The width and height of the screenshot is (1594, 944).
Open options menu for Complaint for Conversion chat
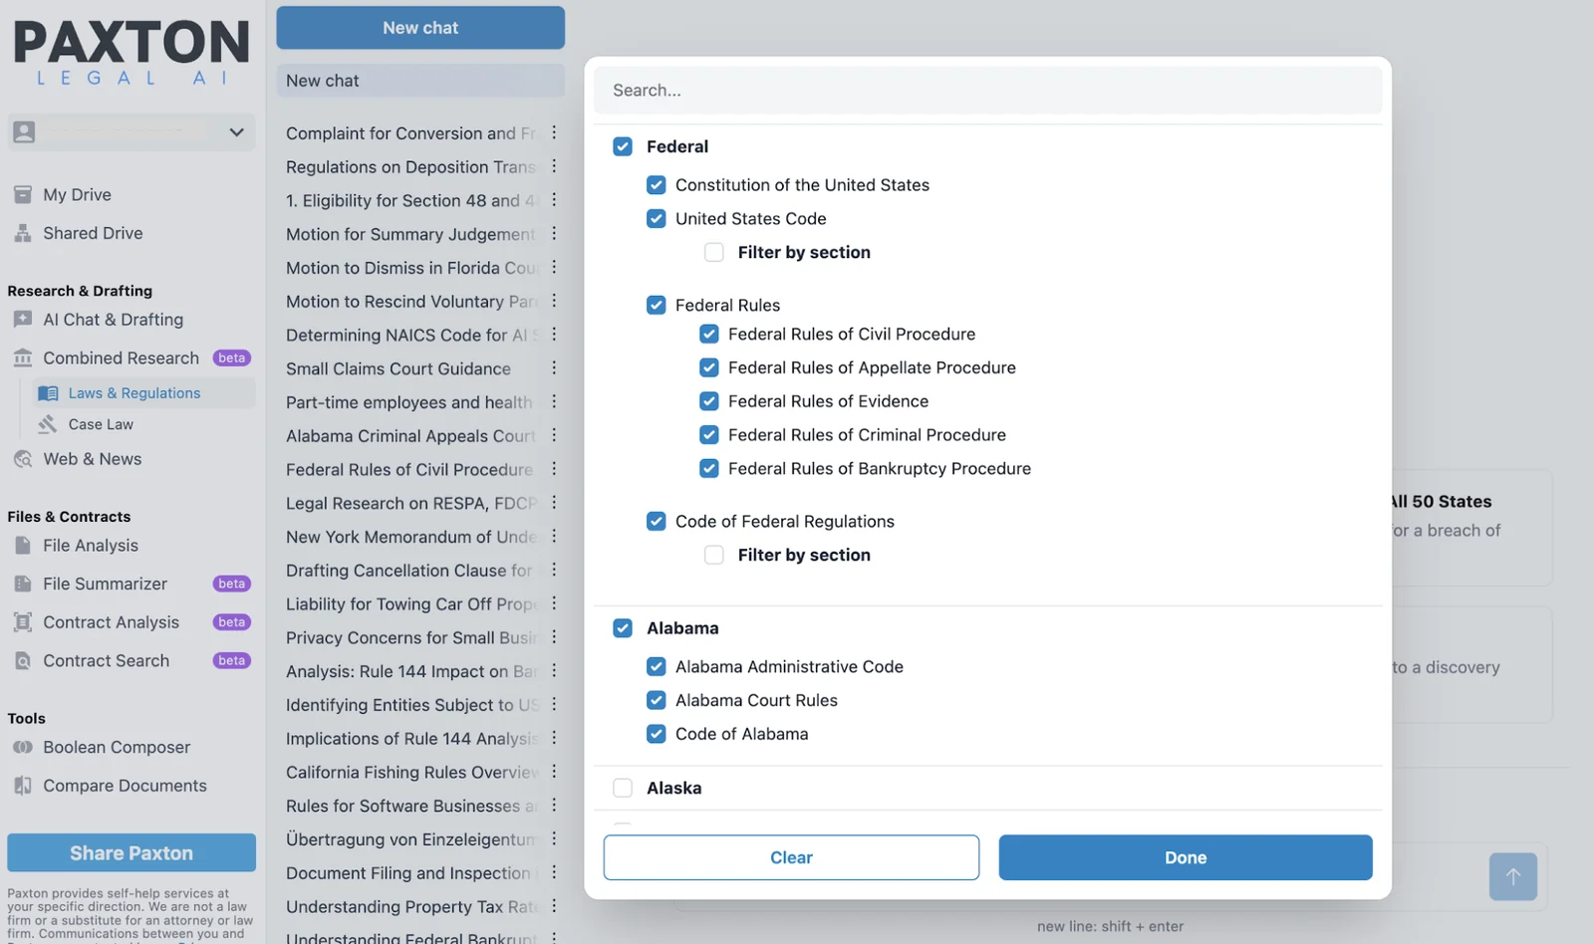point(554,132)
